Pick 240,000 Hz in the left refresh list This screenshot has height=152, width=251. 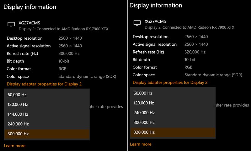pos(19,124)
